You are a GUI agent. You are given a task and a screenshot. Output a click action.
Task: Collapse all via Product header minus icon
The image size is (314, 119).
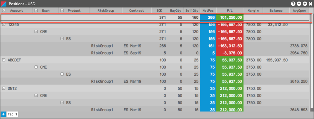pos(62,10)
